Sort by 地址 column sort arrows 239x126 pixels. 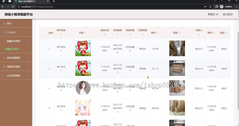click(x=226, y=33)
